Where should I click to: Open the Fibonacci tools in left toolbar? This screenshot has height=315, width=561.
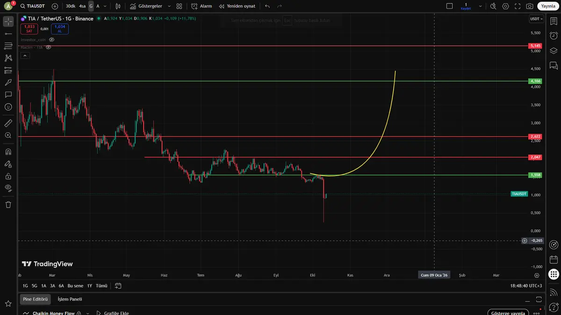[x=8, y=46]
